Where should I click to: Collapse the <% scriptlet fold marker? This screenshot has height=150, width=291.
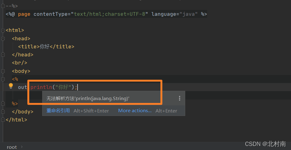coord(3,79)
